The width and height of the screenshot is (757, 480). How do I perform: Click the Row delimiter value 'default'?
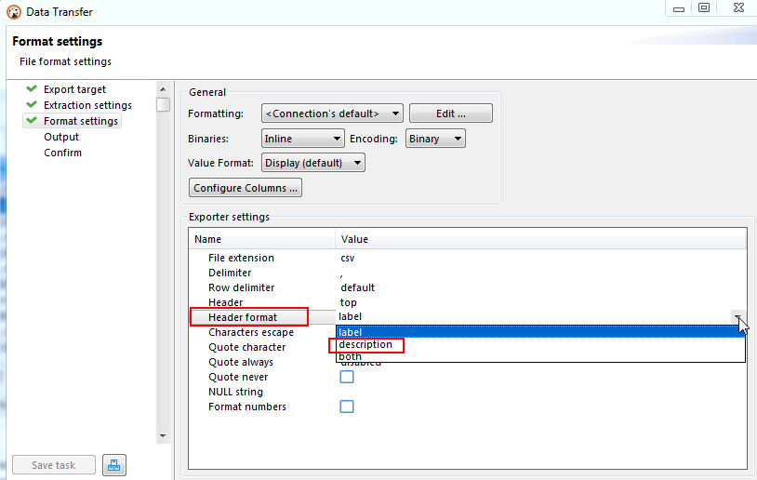click(x=358, y=287)
